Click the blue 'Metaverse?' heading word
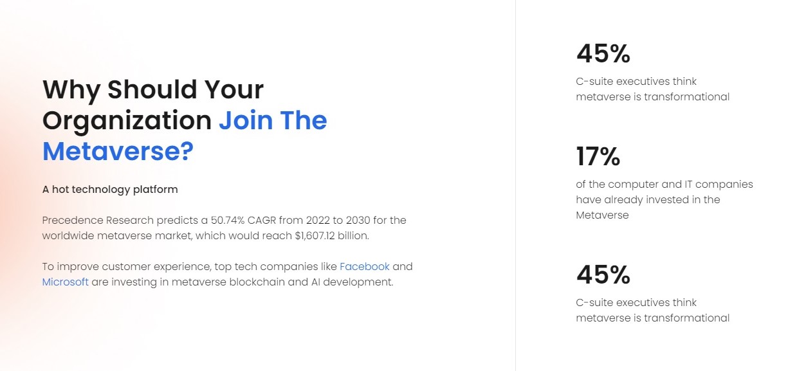Image resolution: width=797 pixels, height=371 pixels. [x=118, y=151]
